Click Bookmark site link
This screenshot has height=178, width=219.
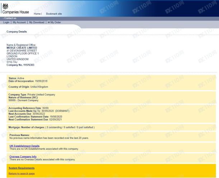coord(54,14)
